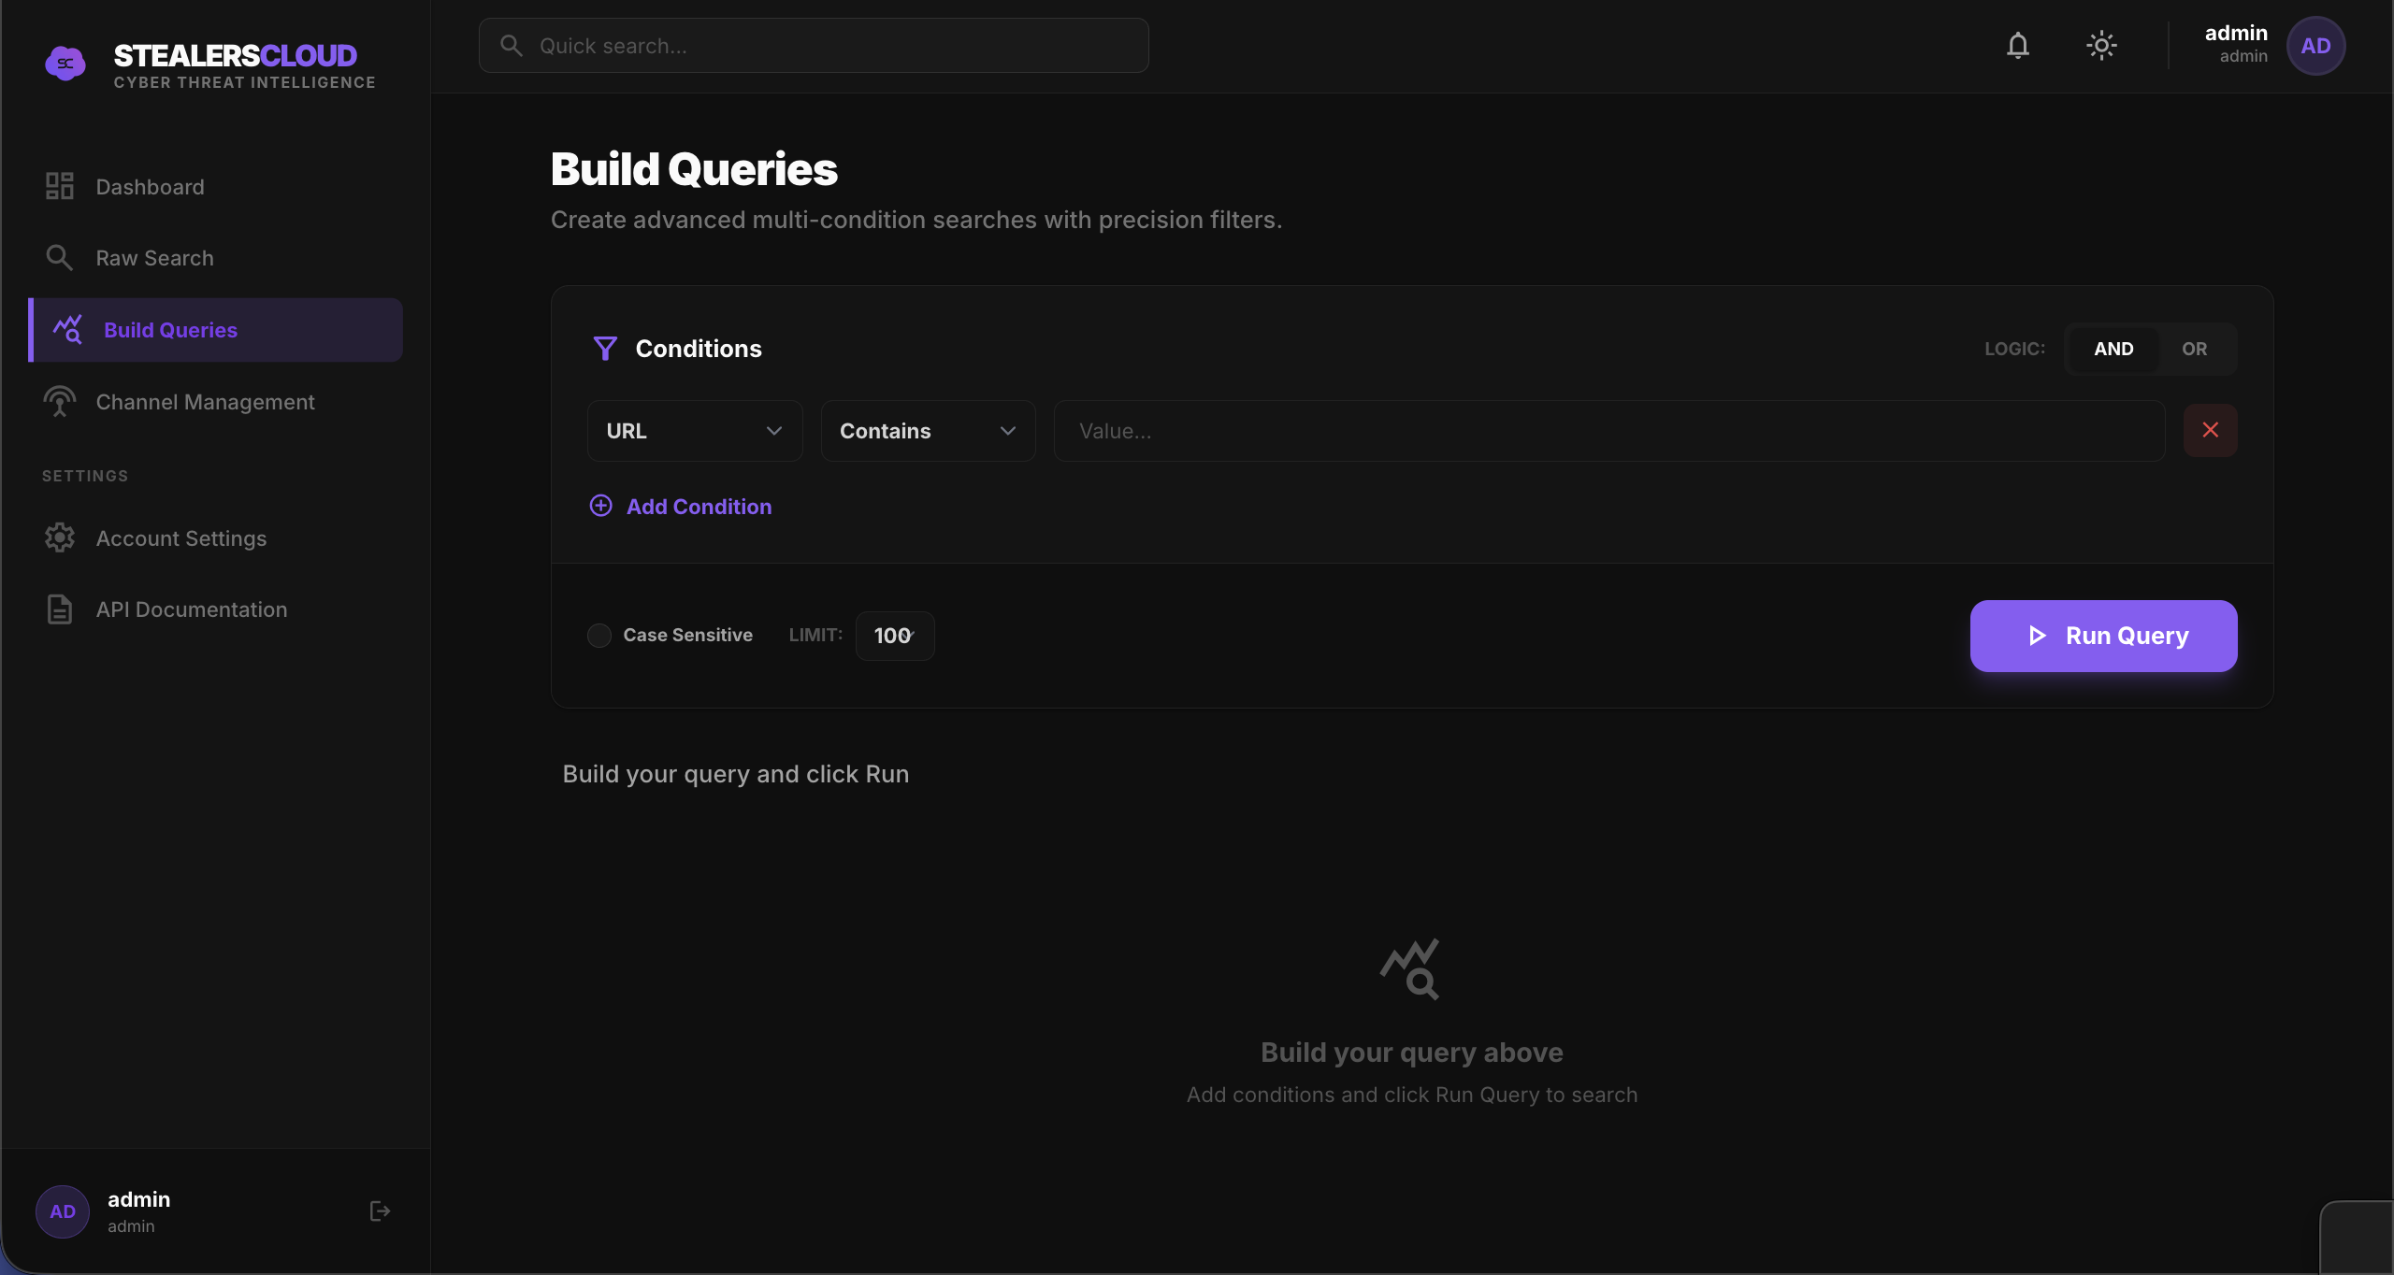The image size is (2394, 1275).
Task: Remove the condition with the red X
Action: [2210, 430]
